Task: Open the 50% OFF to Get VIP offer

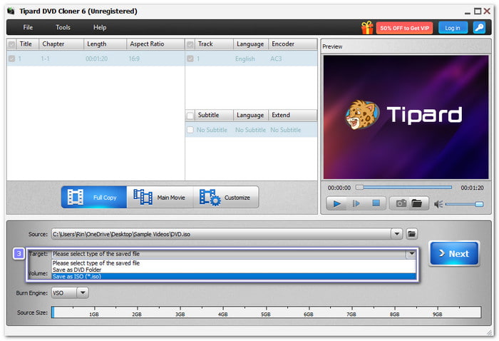Action: tap(404, 28)
